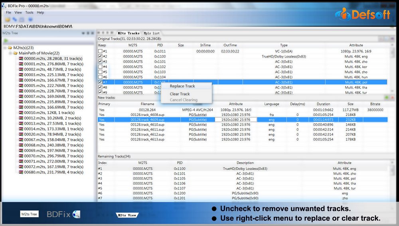Click the Original Tracks scrollbar up arrow
The image size is (399, 226).
[x=392, y=45]
